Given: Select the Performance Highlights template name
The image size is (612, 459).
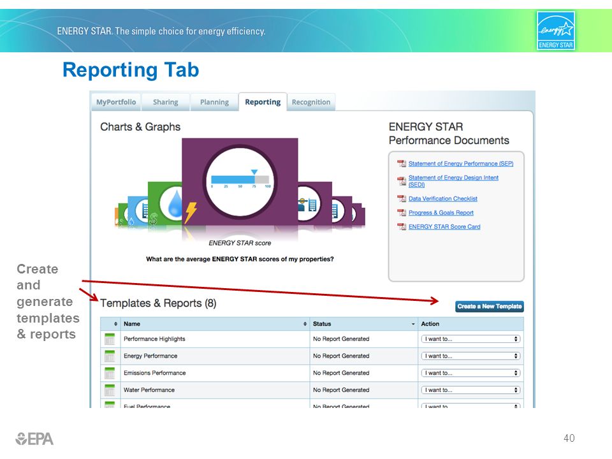Looking at the screenshot, I should [x=154, y=339].
